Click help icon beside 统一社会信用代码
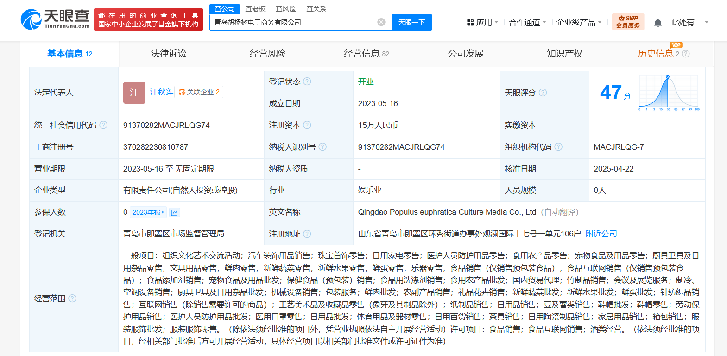The width and height of the screenshot is (727, 356). pos(103,125)
